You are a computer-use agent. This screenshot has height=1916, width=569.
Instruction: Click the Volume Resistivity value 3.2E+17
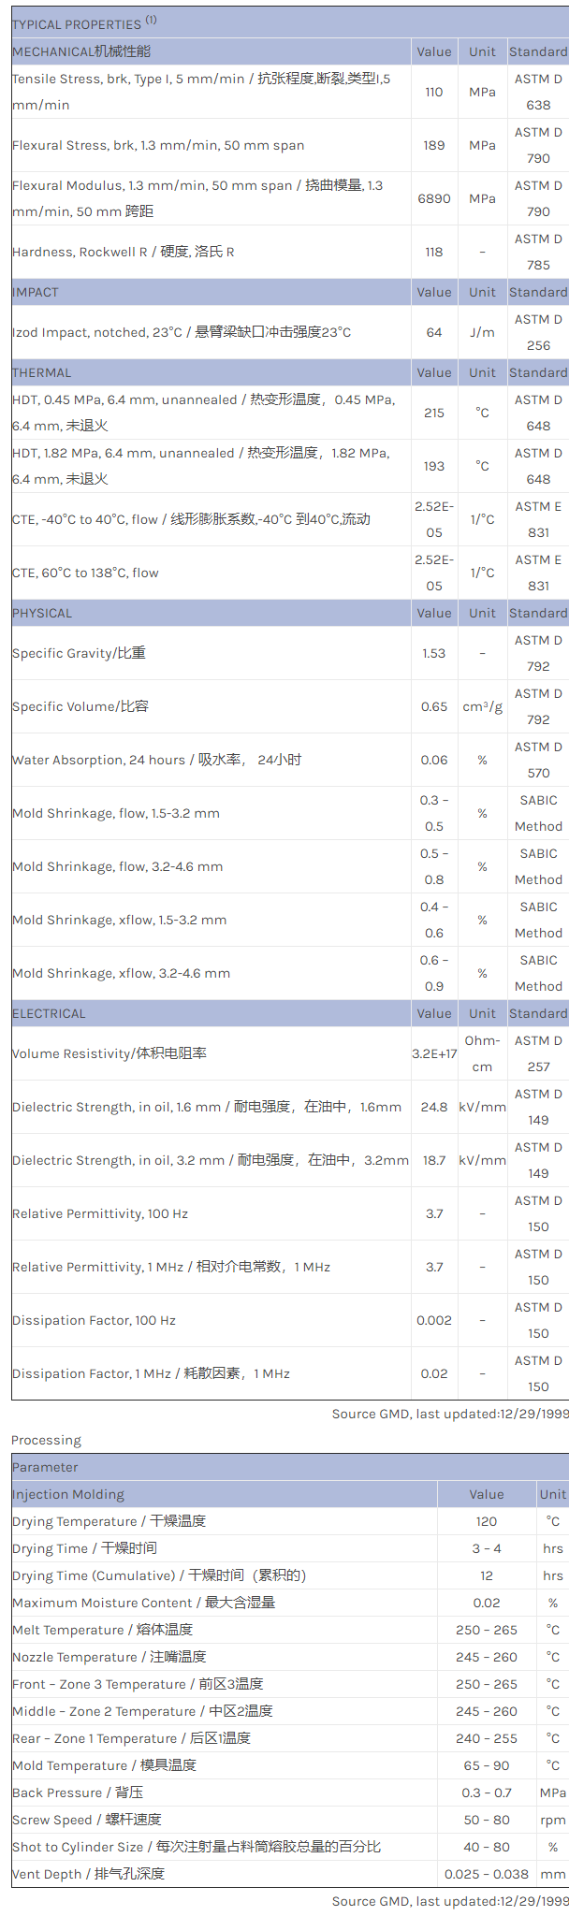point(434,1053)
